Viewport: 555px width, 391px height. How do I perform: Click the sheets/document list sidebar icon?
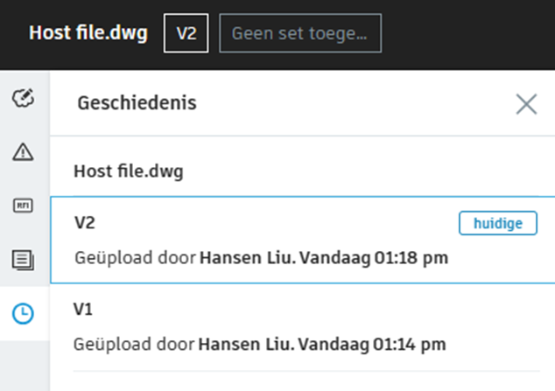(x=24, y=259)
